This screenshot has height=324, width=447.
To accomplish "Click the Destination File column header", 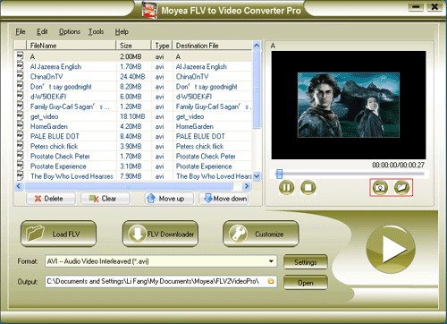I will coord(213,46).
